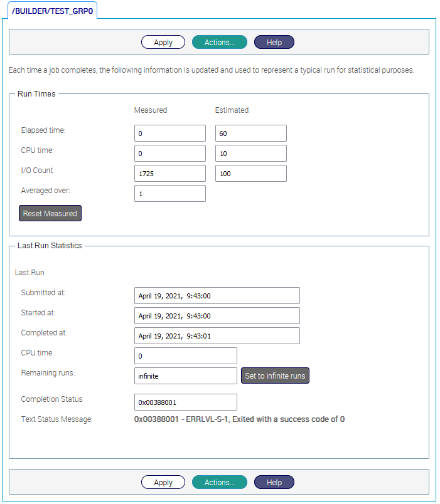This screenshot has width=440, height=504.
Task: Click the Measured I/O Count field showing 1725
Action: pos(170,174)
